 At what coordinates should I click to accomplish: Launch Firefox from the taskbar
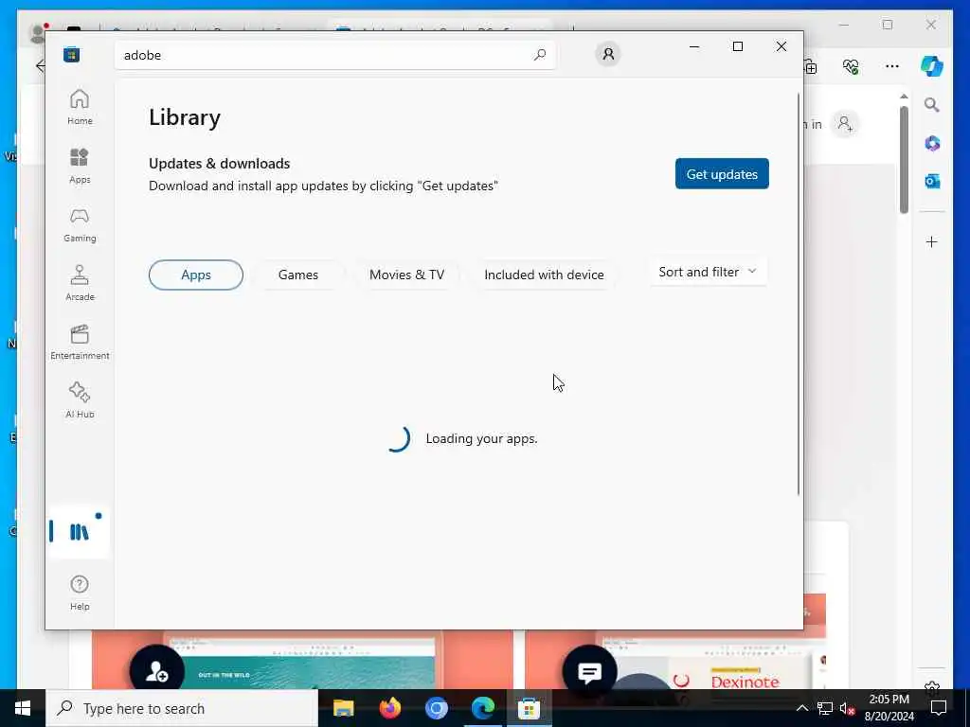[x=389, y=708]
